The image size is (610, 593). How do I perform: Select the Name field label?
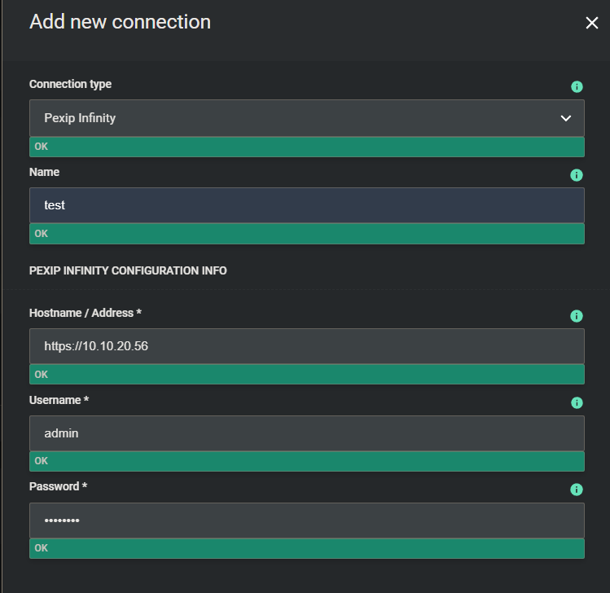point(44,172)
